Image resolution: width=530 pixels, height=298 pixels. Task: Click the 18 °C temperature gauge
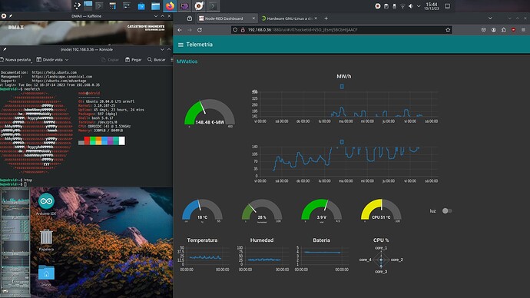tap(202, 211)
